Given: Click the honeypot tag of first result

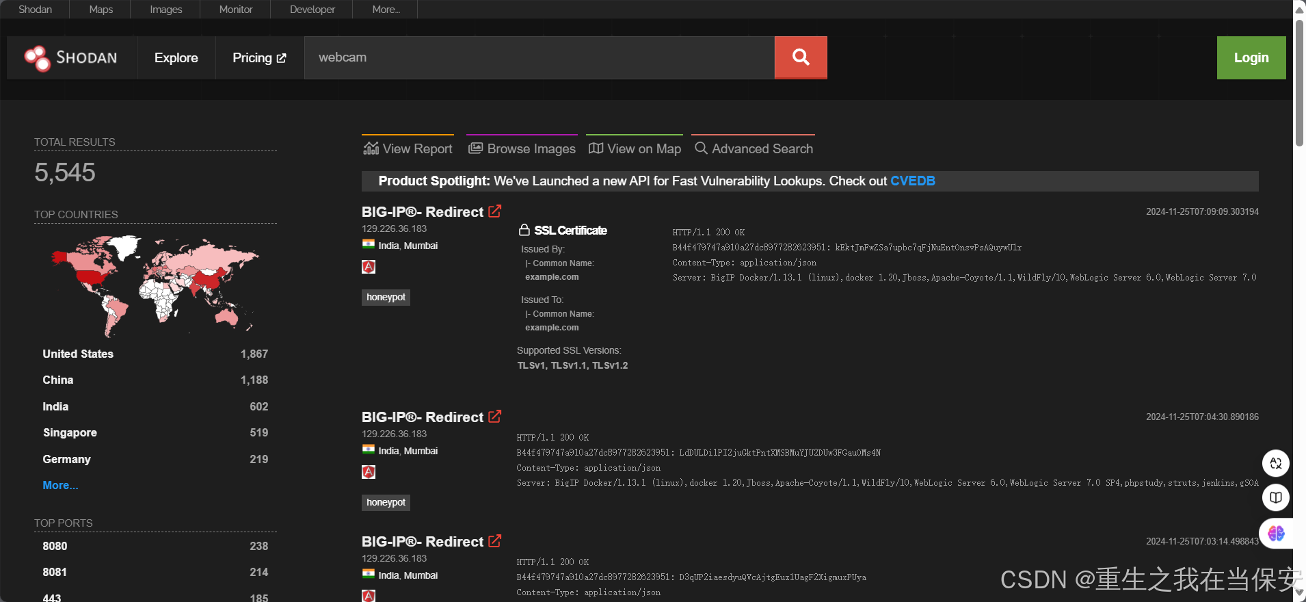Looking at the screenshot, I should [386, 297].
